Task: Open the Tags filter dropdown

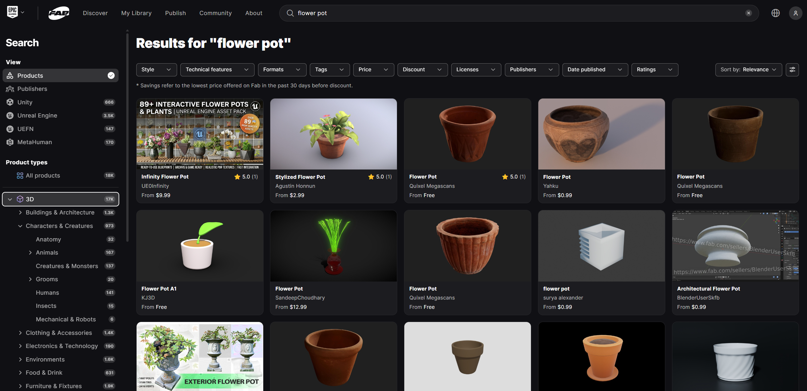Action: 330,70
